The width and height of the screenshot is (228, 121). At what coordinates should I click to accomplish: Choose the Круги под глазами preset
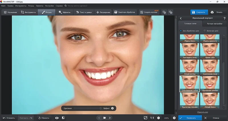pos(190,100)
